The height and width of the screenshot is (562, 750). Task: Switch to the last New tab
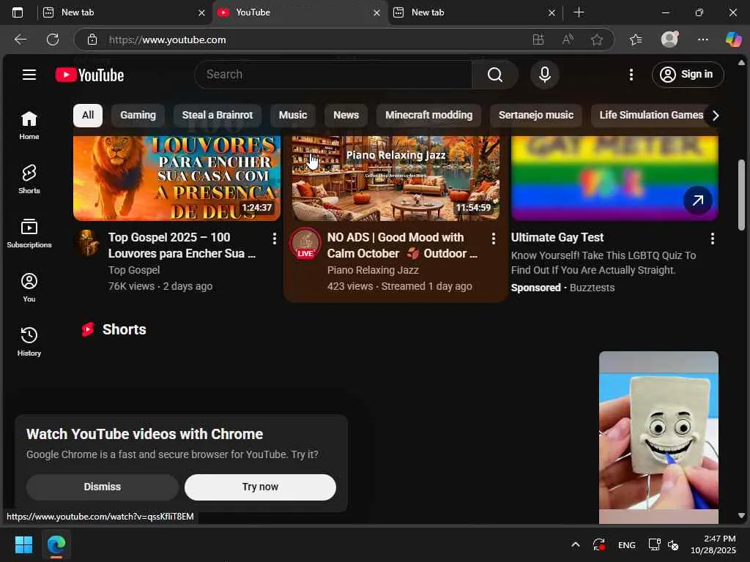[476, 12]
